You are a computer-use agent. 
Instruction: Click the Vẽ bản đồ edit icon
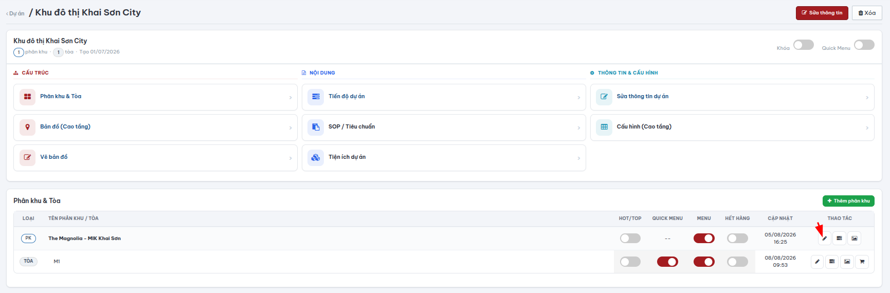coord(27,157)
